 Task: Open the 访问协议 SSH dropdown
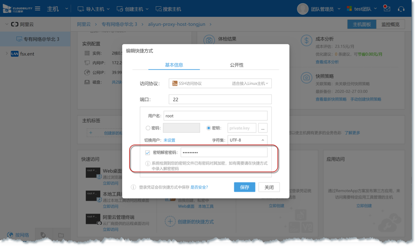click(x=220, y=83)
